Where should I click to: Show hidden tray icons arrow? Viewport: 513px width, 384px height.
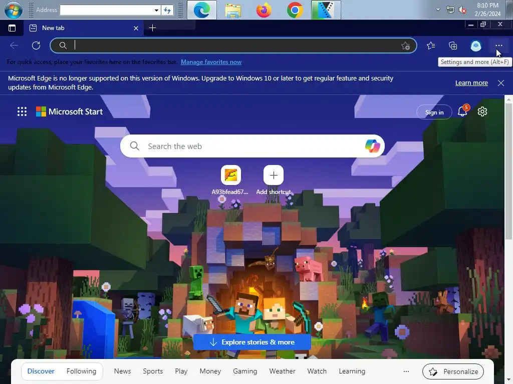coord(438,9)
